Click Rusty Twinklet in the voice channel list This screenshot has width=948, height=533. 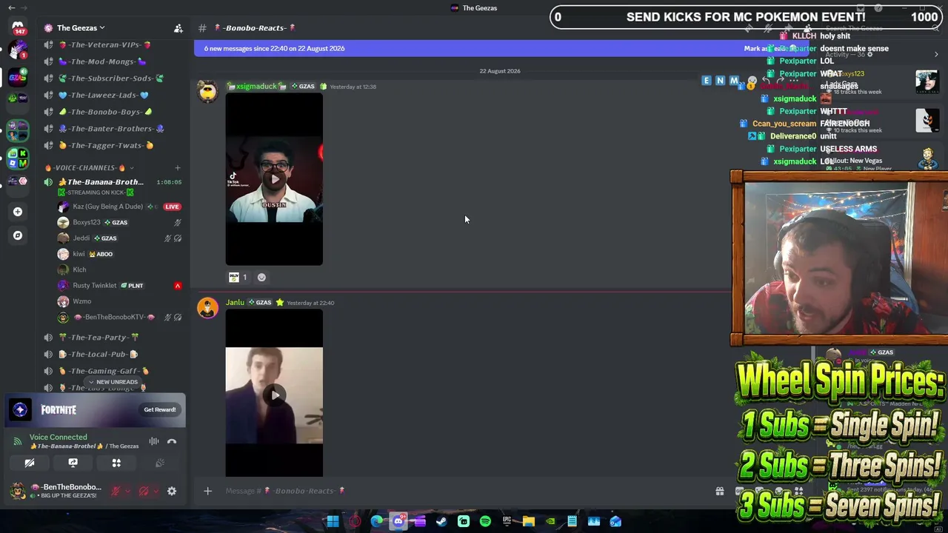click(x=94, y=286)
